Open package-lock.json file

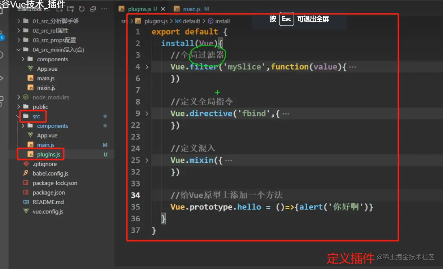[55, 183]
